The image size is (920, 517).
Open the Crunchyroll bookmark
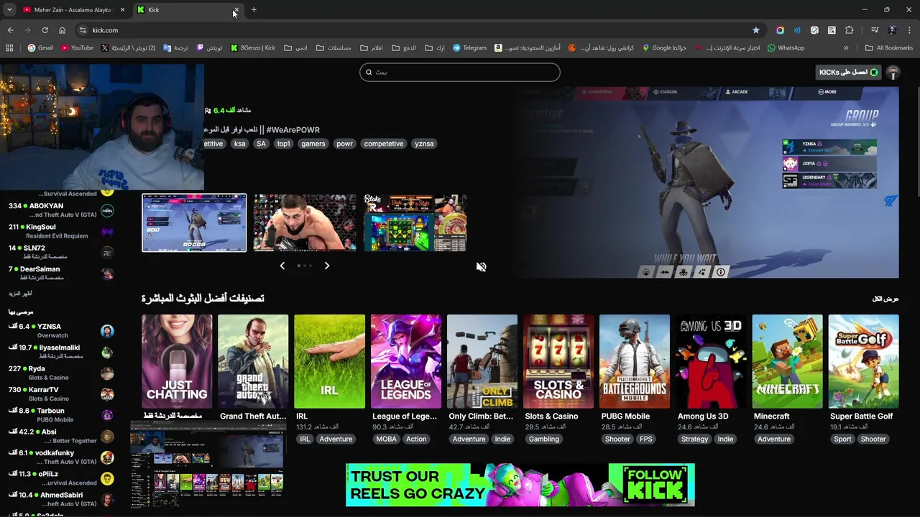click(601, 48)
